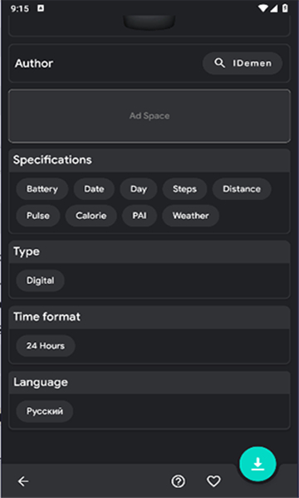299x498 pixels.
Task: Tap the teal download floating button
Action: [x=257, y=464]
